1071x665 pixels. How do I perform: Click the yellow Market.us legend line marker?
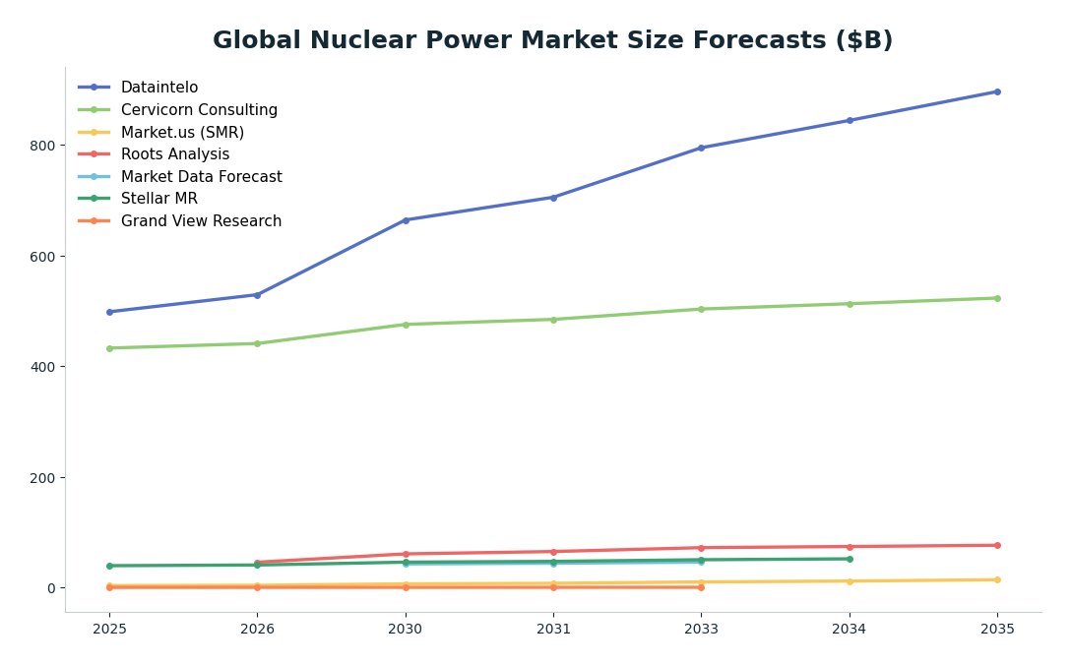[94, 133]
